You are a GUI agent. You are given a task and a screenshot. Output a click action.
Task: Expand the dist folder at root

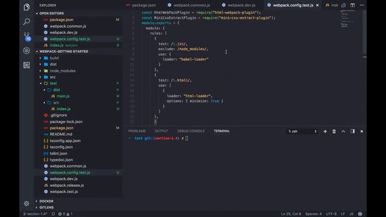pos(53,64)
